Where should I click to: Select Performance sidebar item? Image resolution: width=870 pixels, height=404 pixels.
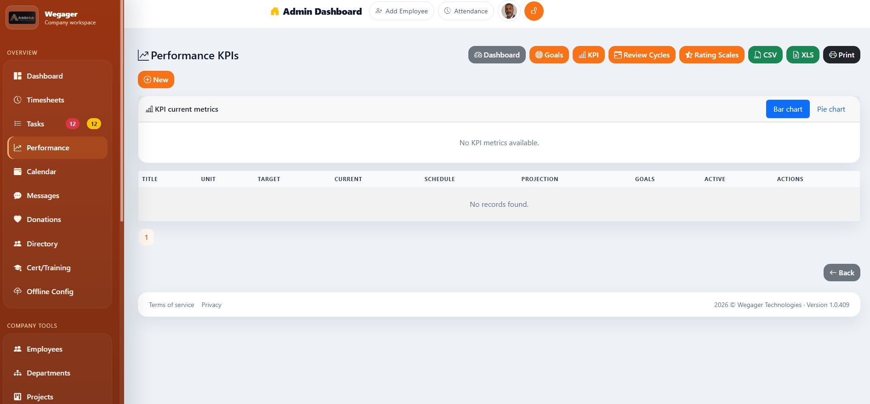pos(57,148)
